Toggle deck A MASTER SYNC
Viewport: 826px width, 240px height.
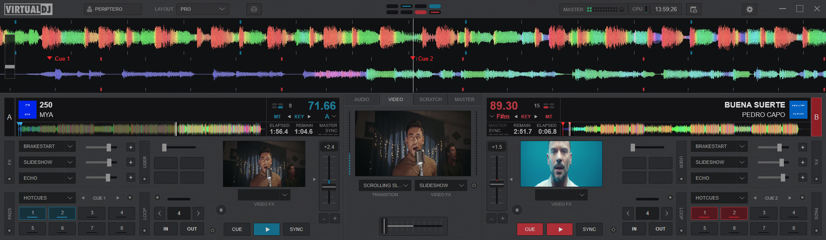pyautogui.click(x=328, y=128)
